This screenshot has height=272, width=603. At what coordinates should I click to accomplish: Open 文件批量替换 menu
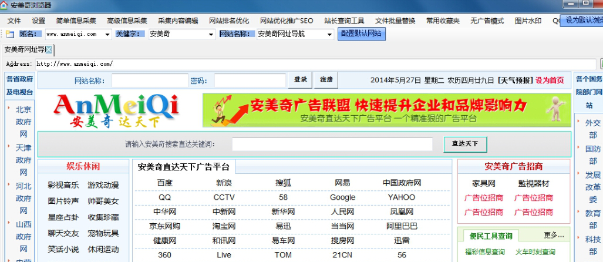click(x=395, y=21)
